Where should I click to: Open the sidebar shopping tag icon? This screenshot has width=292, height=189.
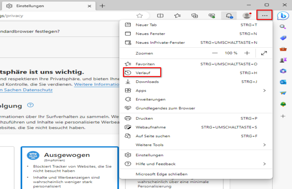tap(283, 38)
